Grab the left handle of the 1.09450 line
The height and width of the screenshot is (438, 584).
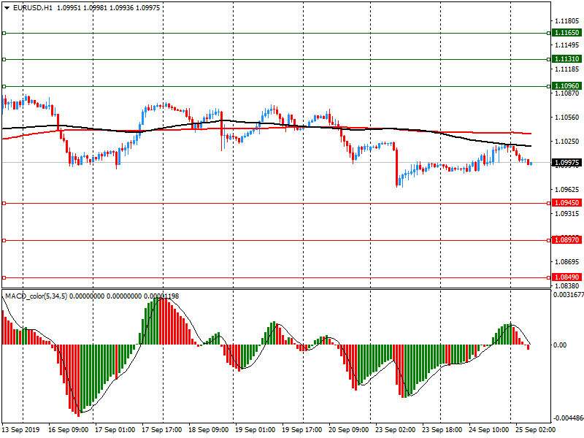pos(4,204)
